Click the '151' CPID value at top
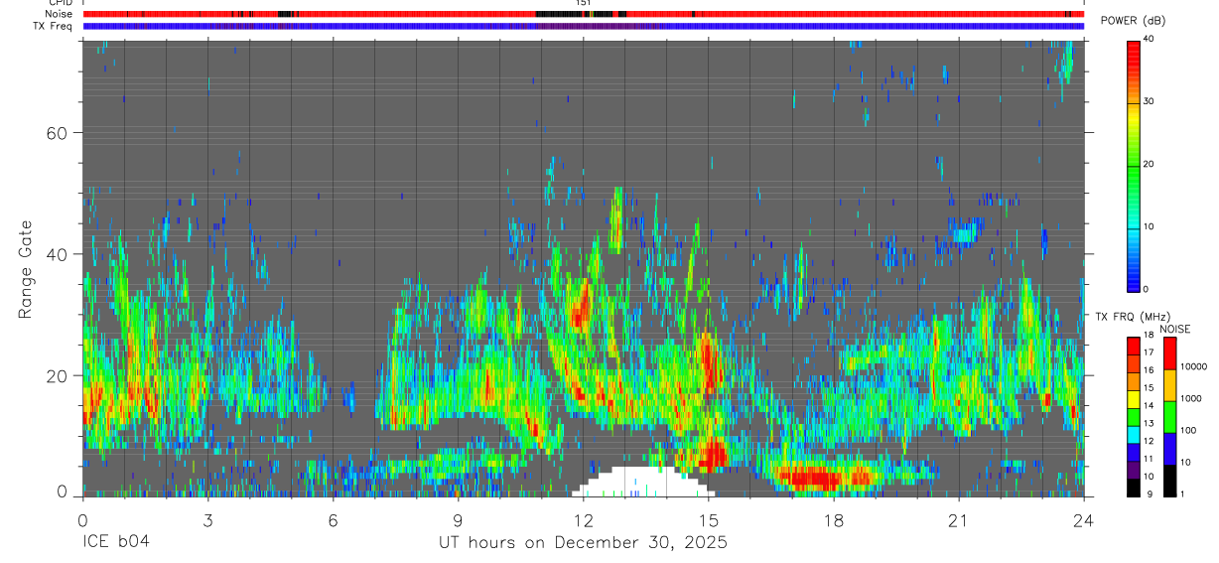The image size is (1219, 563). (584, 3)
